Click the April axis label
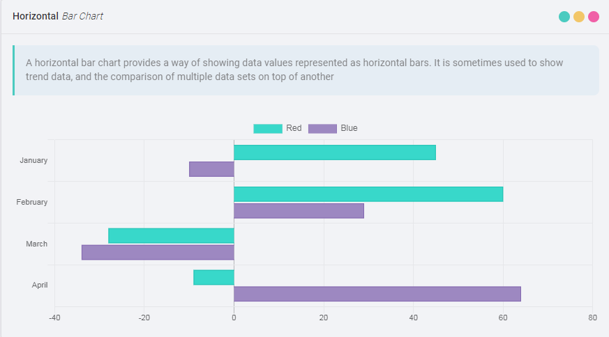The image size is (609, 337). click(40, 285)
